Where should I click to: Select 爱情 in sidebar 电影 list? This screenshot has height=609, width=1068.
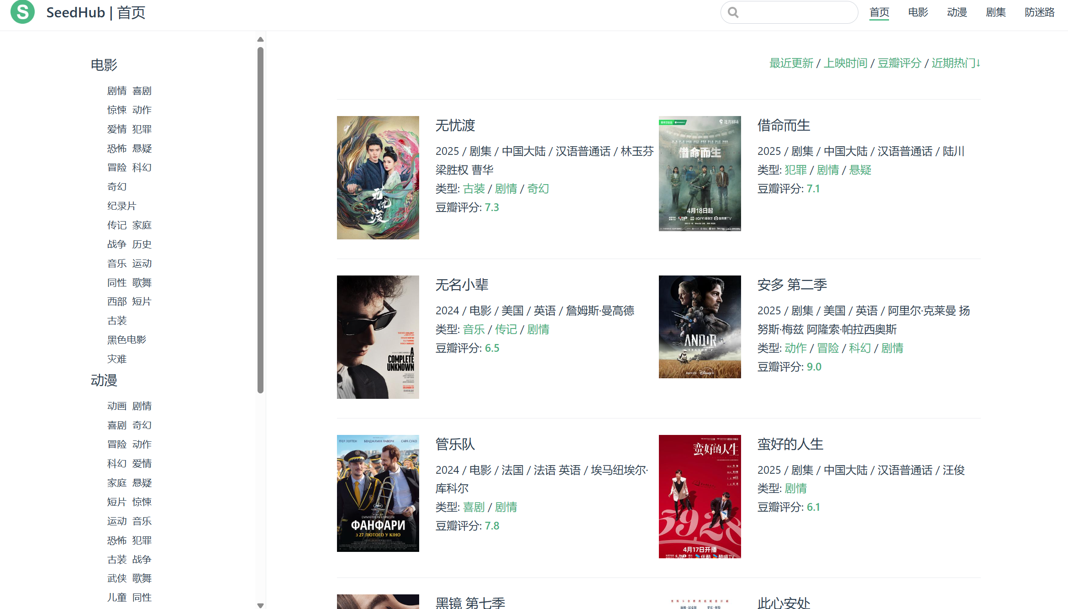(117, 129)
